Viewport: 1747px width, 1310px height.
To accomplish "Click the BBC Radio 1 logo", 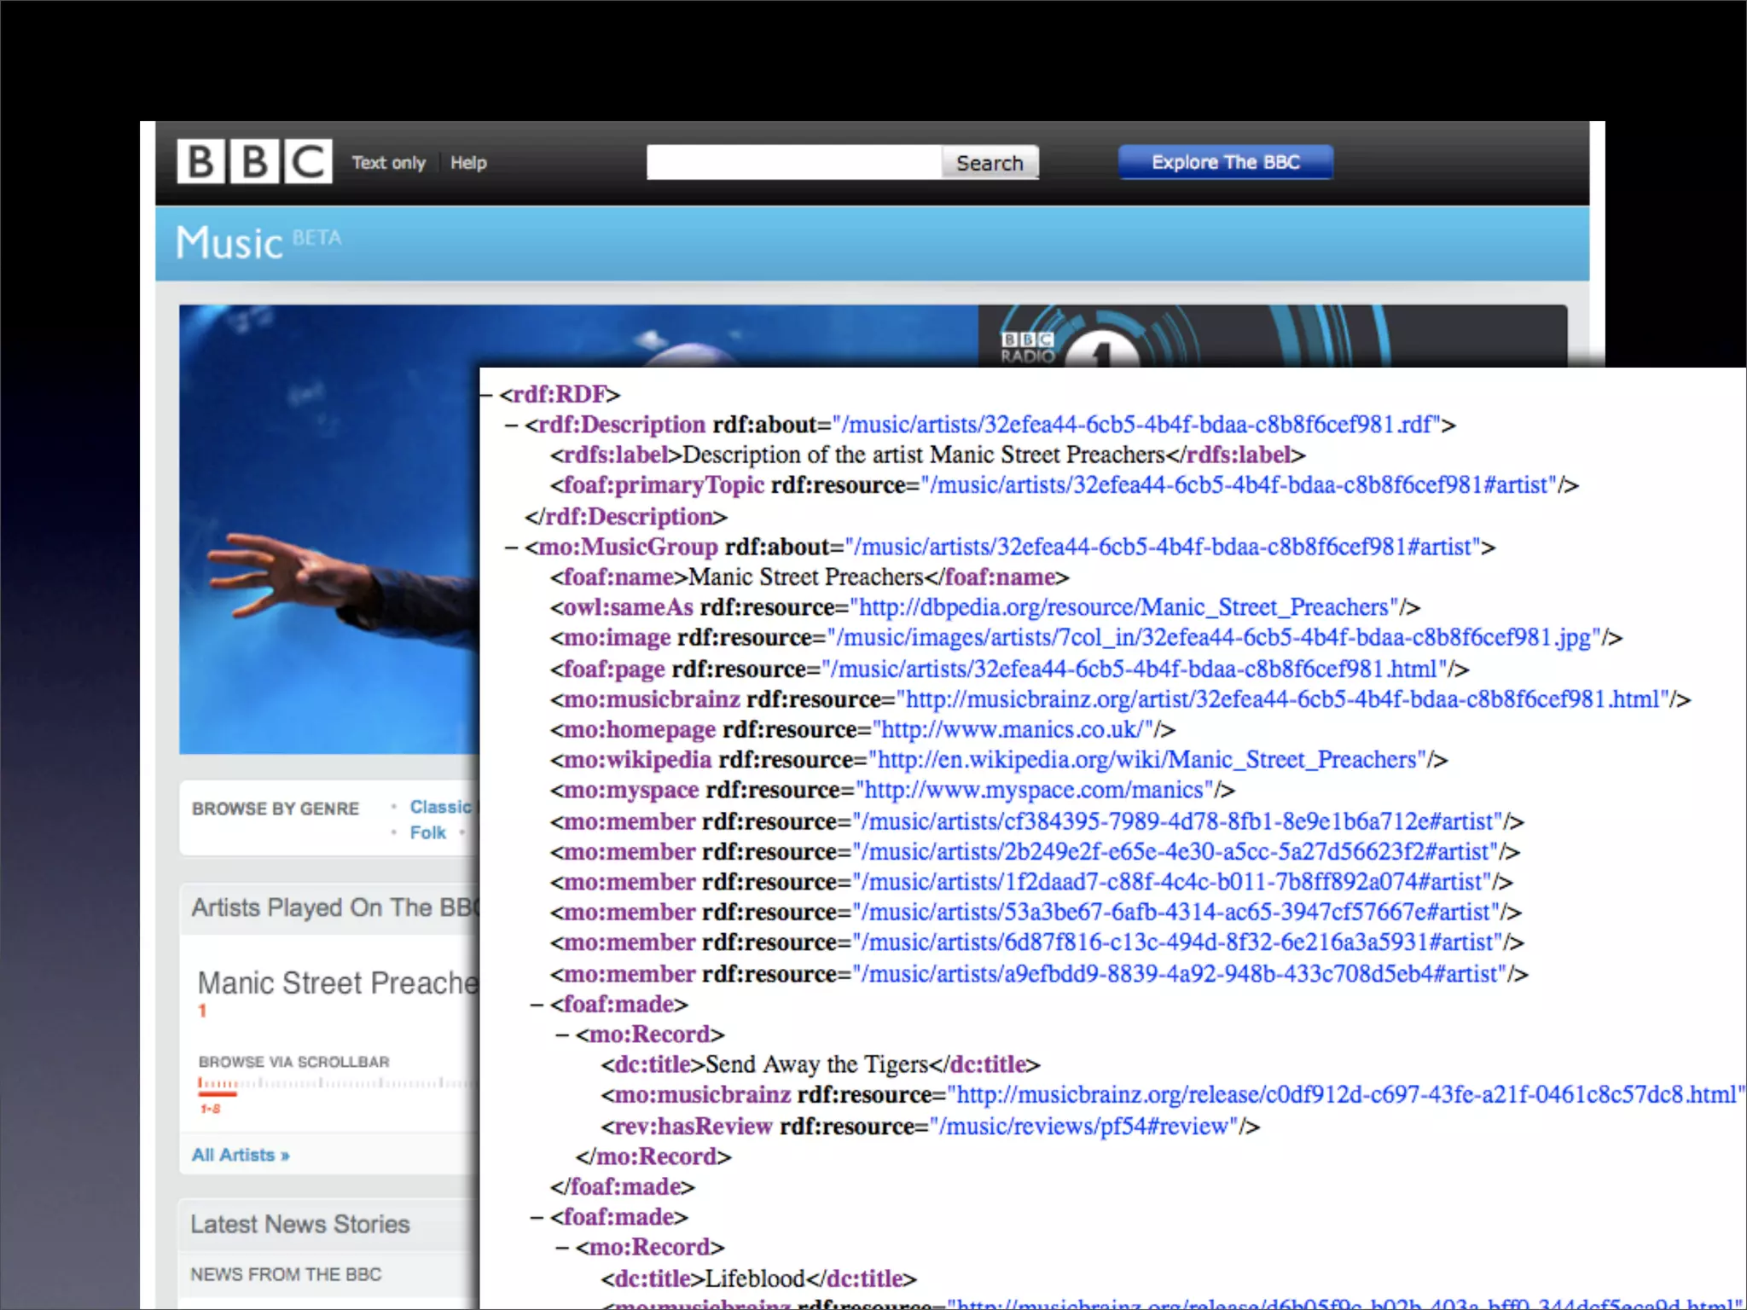I will 1071,348.
